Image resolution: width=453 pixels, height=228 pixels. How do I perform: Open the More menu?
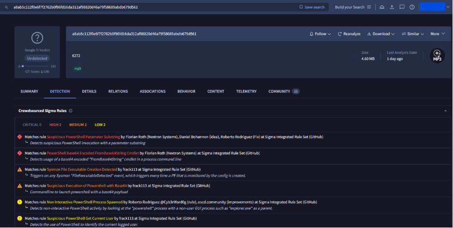(438, 34)
